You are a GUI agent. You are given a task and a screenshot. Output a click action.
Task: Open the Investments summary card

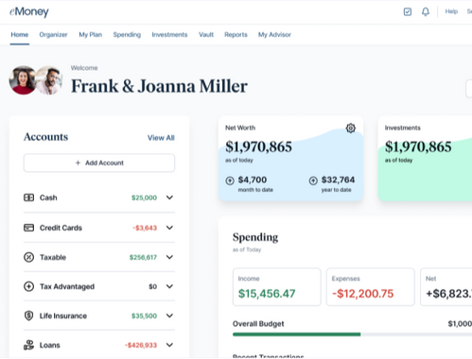click(425, 159)
